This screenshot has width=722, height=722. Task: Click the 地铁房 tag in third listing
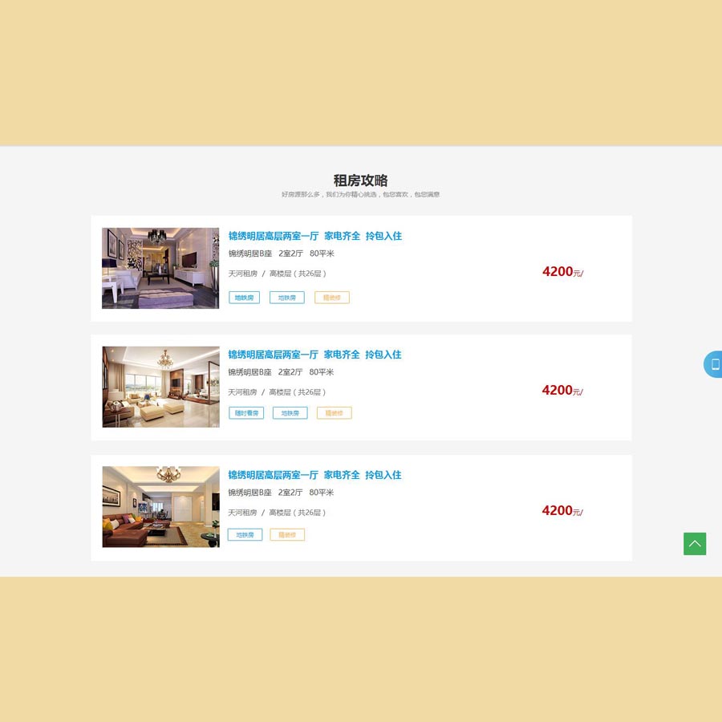pyautogui.click(x=245, y=535)
